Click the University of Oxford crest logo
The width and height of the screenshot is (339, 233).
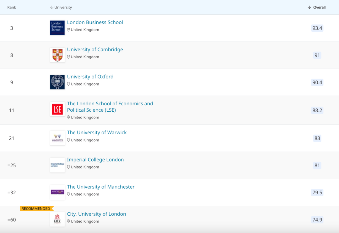click(x=57, y=82)
